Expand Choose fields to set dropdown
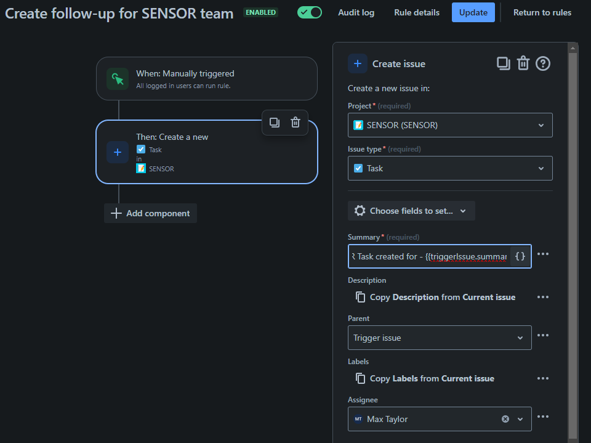 [411, 211]
